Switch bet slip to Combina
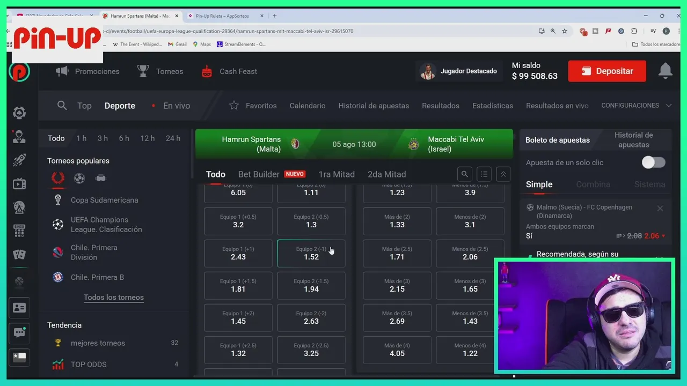The height and width of the screenshot is (386, 687). pyautogui.click(x=593, y=184)
